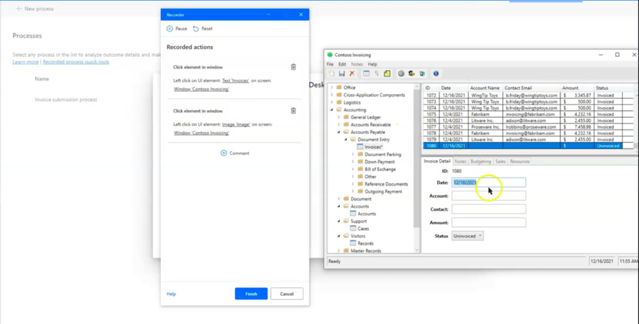Expand the Document Parking node
Viewport: 639px width, 324px height.
(x=353, y=155)
